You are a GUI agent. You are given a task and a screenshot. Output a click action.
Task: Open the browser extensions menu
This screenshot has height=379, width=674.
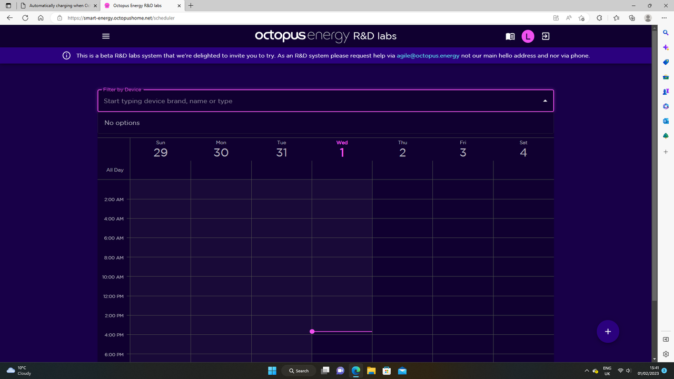click(x=599, y=18)
